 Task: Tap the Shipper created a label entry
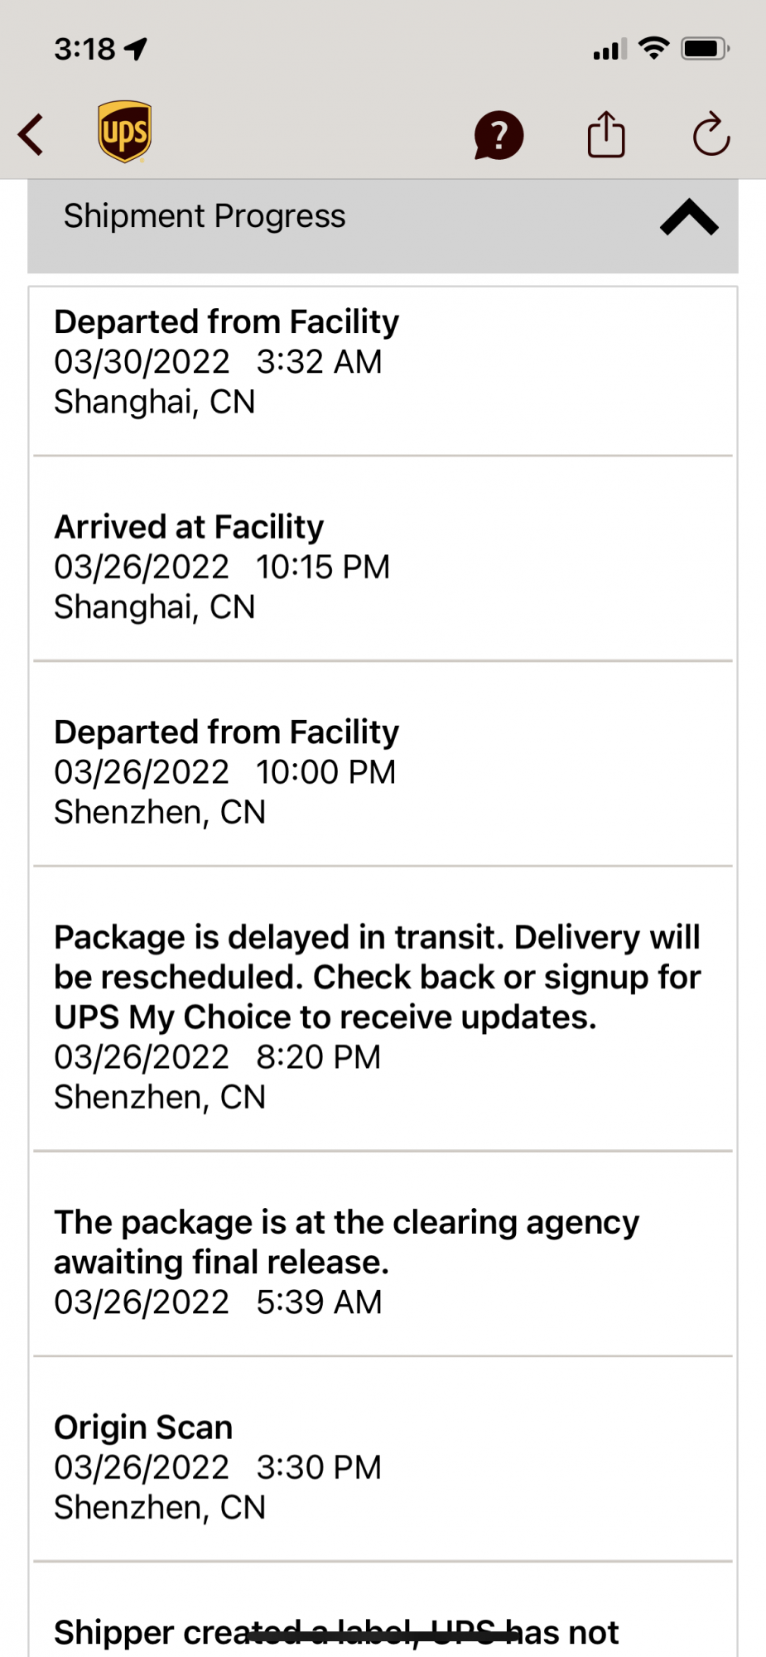coord(335,1632)
